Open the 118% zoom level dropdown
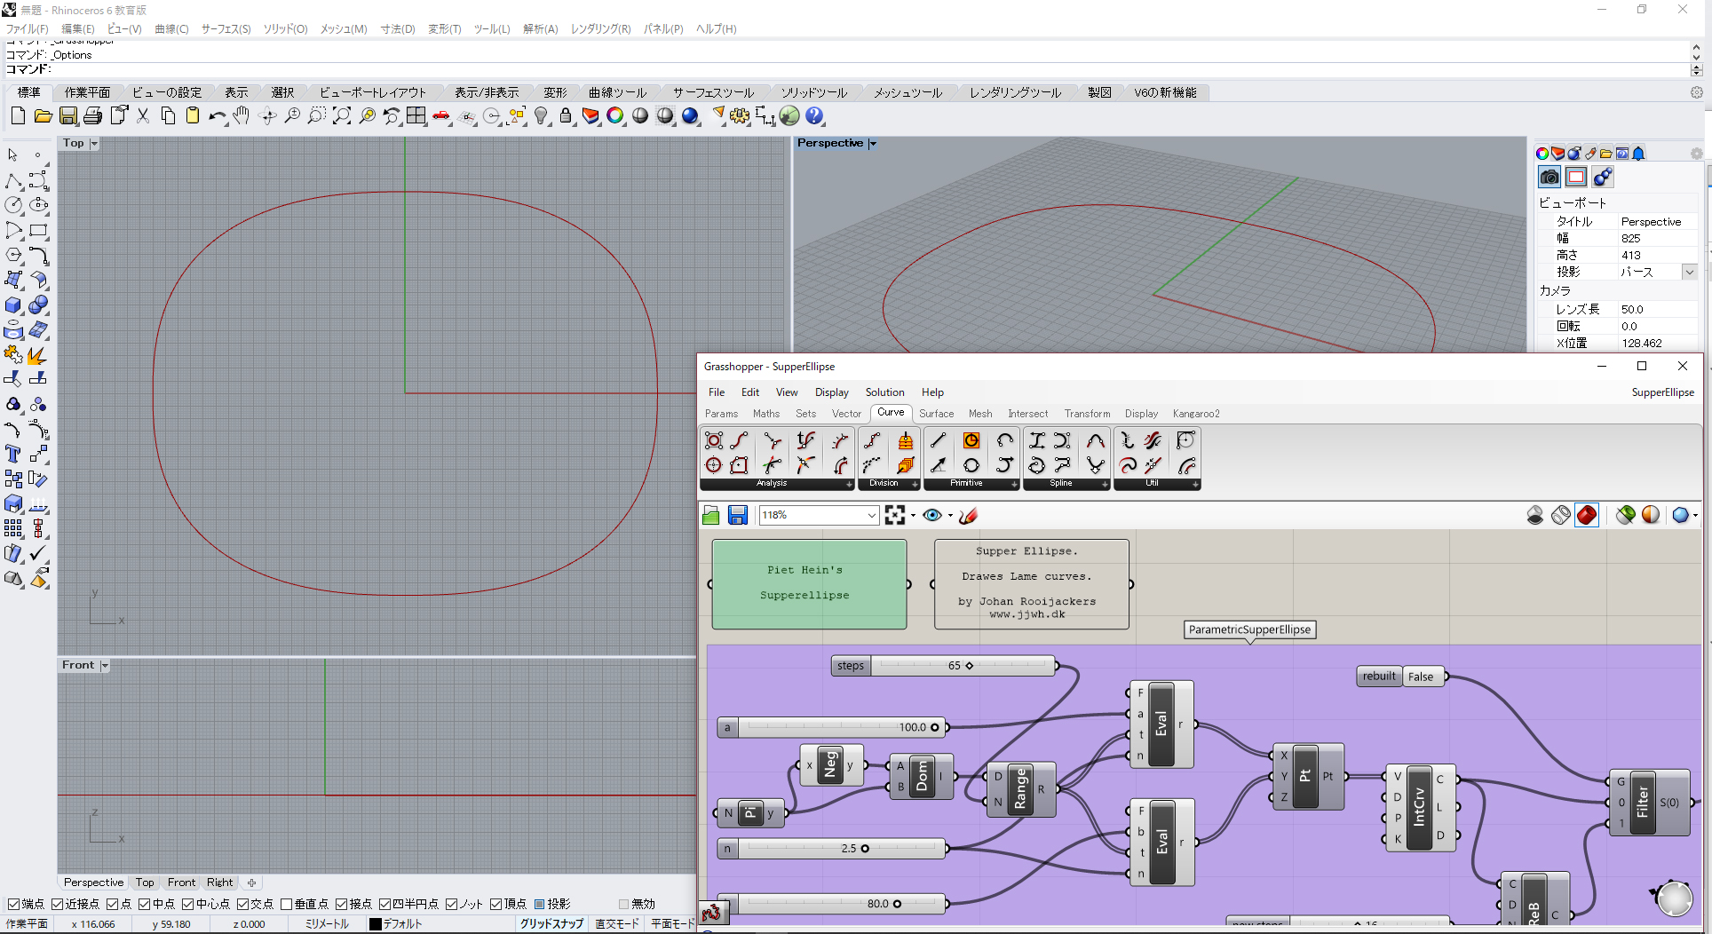This screenshot has width=1712, height=934. pos(871,515)
